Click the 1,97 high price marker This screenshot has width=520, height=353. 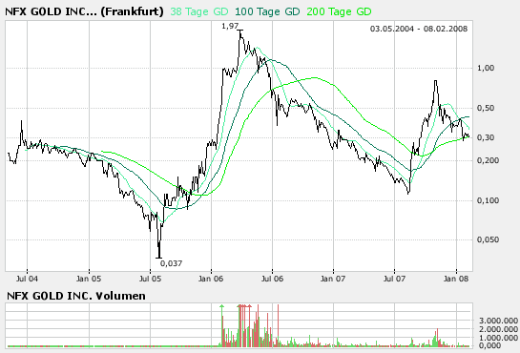230,26
